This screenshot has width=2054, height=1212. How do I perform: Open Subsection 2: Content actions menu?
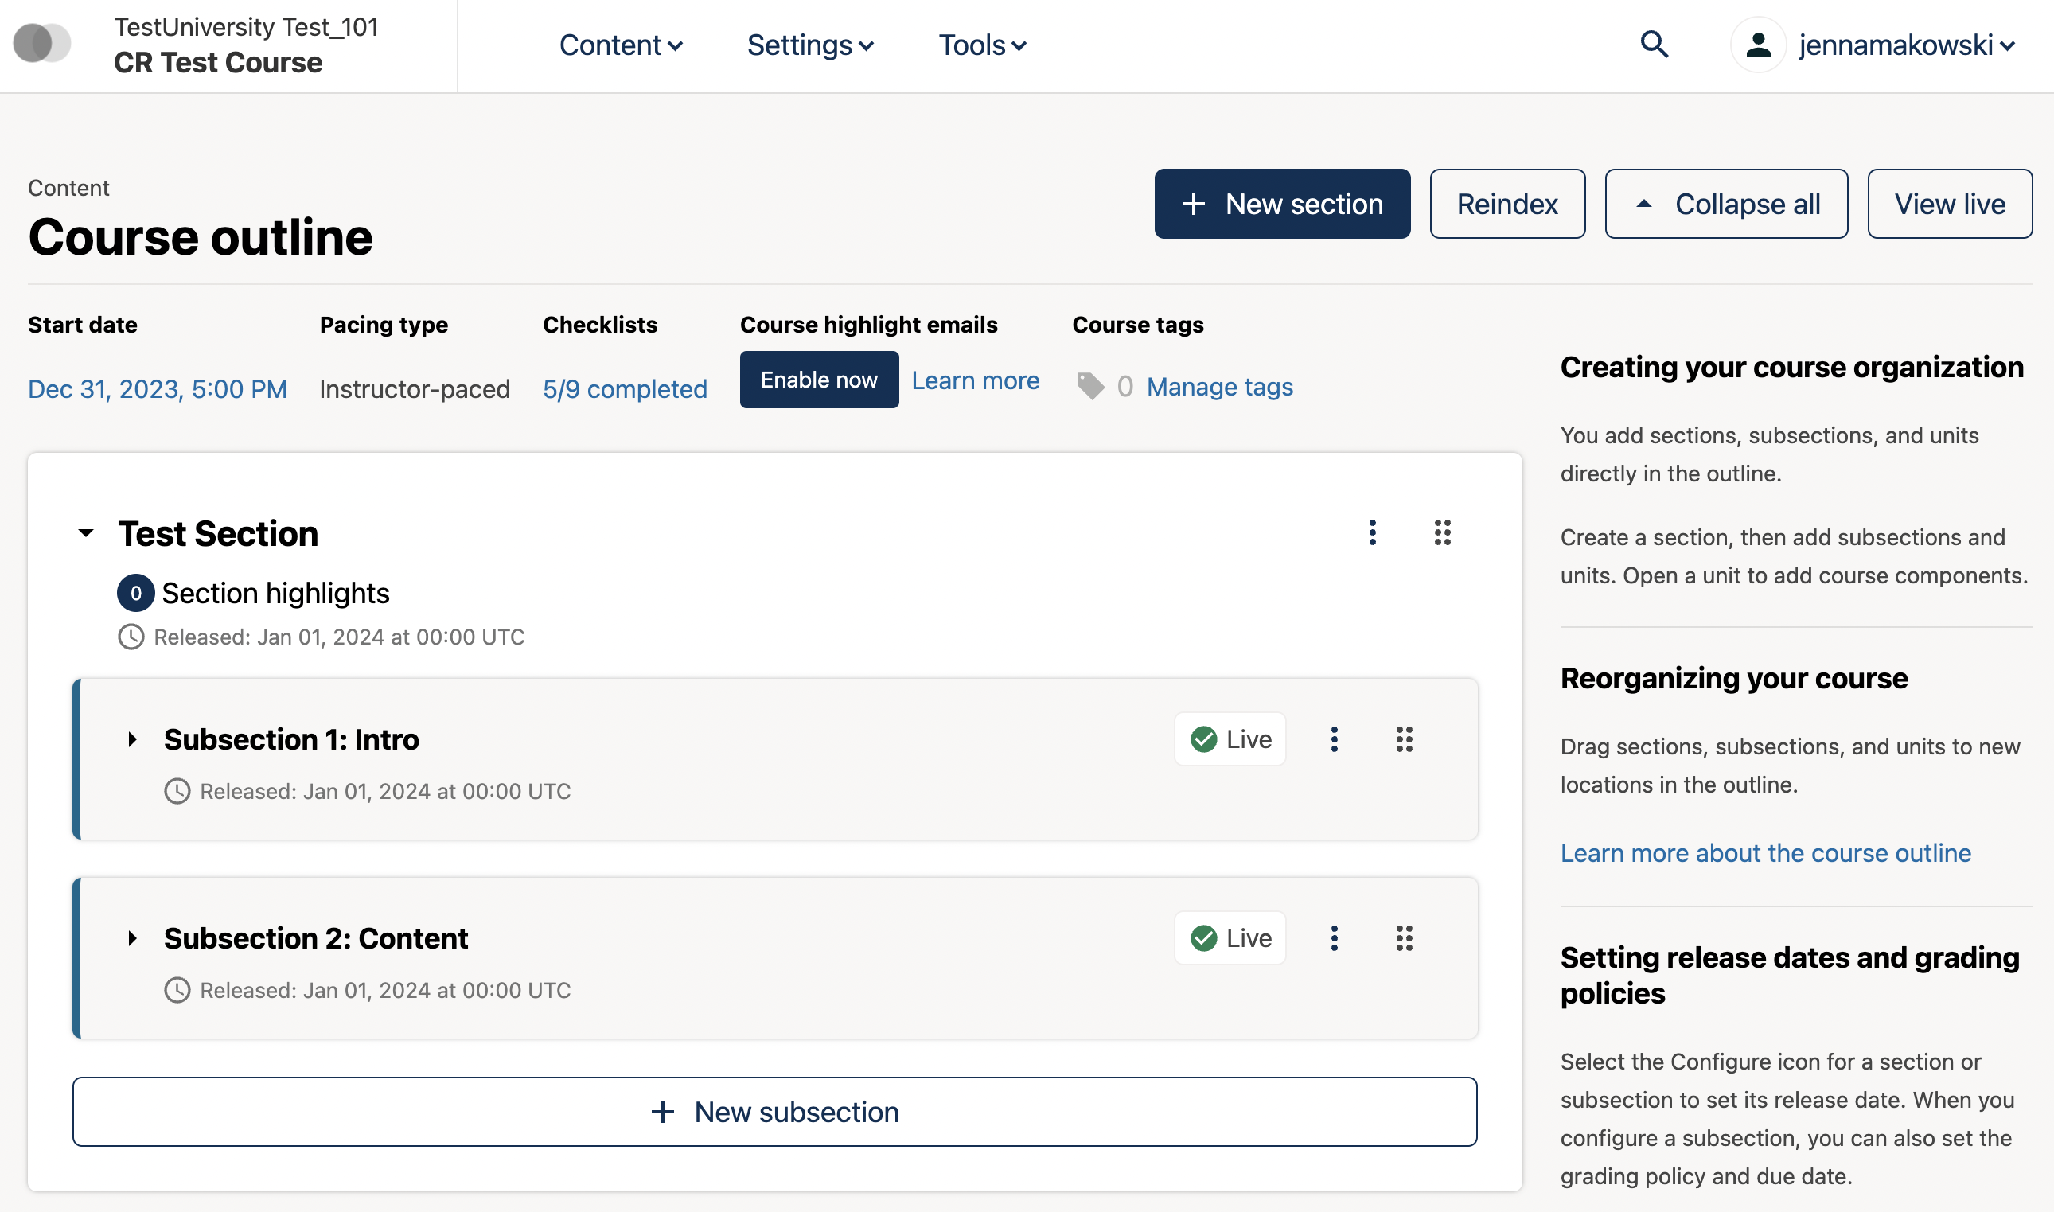pyautogui.click(x=1334, y=937)
